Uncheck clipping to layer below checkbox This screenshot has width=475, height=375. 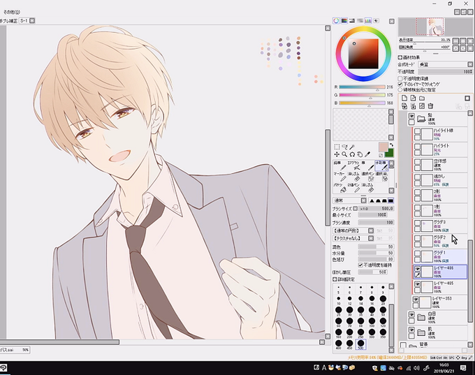[400, 84]
